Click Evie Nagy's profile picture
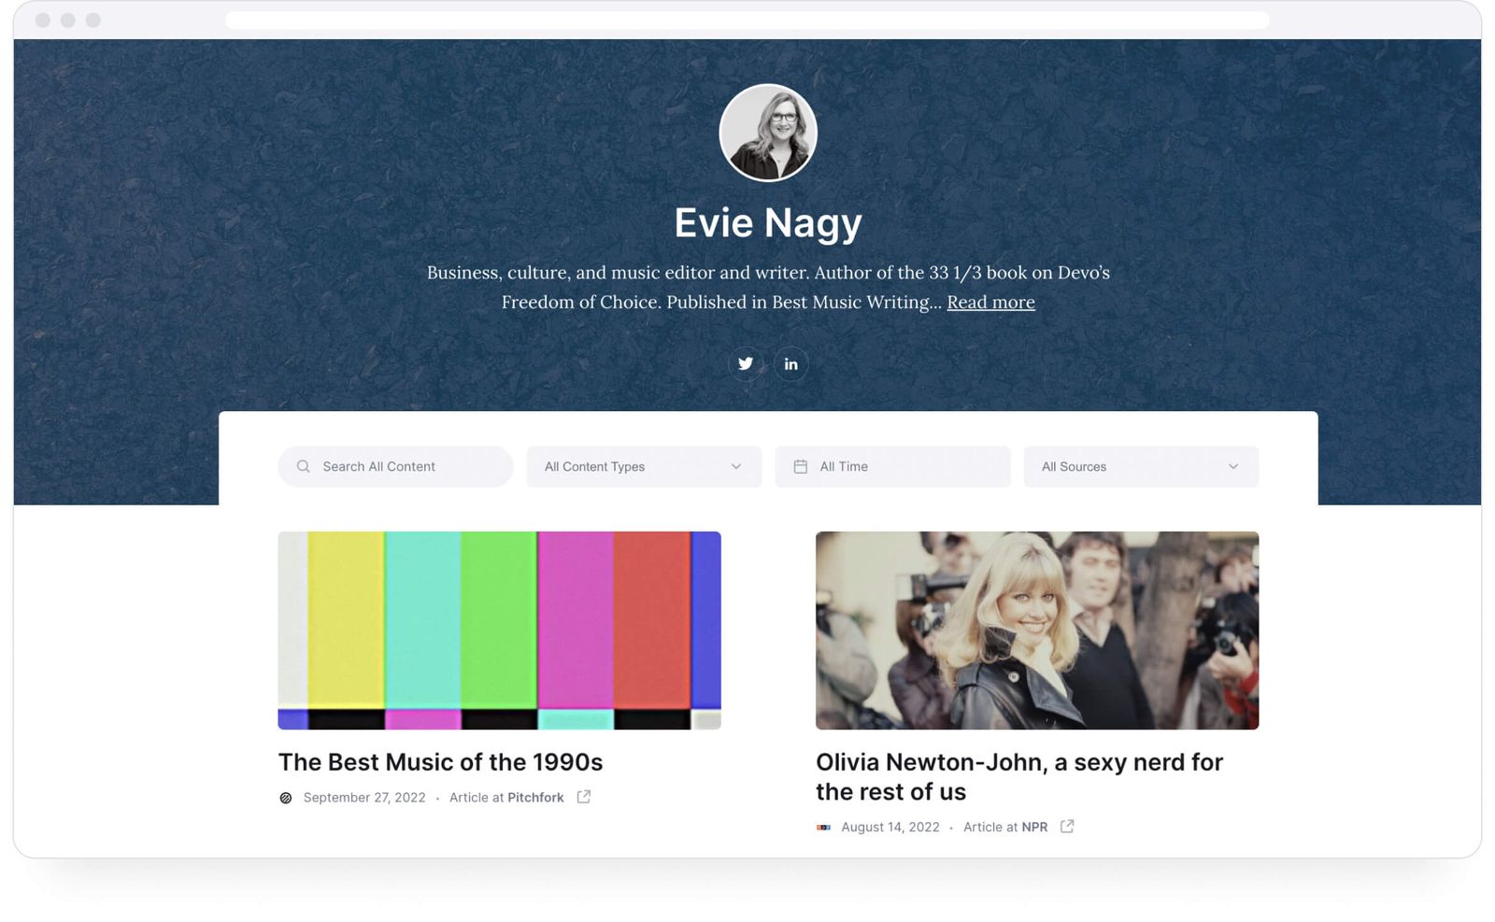The height and width of the screenshot is (922, 1495). (768, 132)
